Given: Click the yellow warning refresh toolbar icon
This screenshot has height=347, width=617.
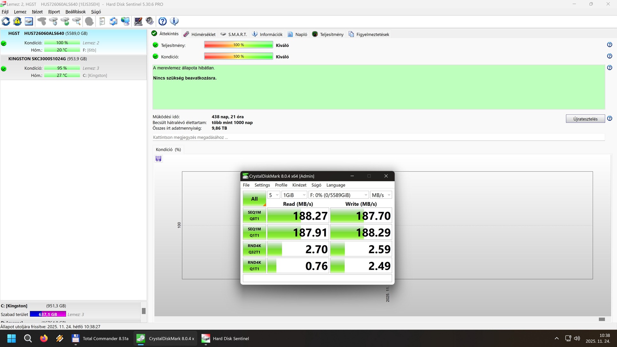Looking at the screenshot, I should 17,21.
